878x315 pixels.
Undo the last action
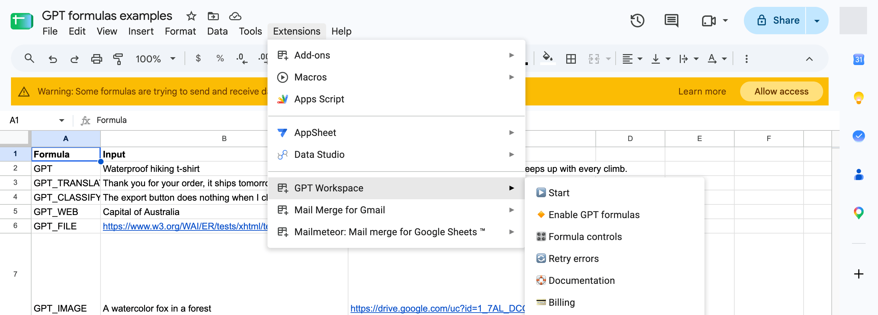point(52,59)
